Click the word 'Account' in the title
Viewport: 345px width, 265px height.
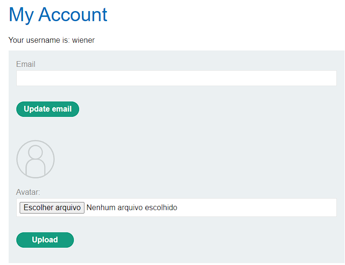(73, 15)
